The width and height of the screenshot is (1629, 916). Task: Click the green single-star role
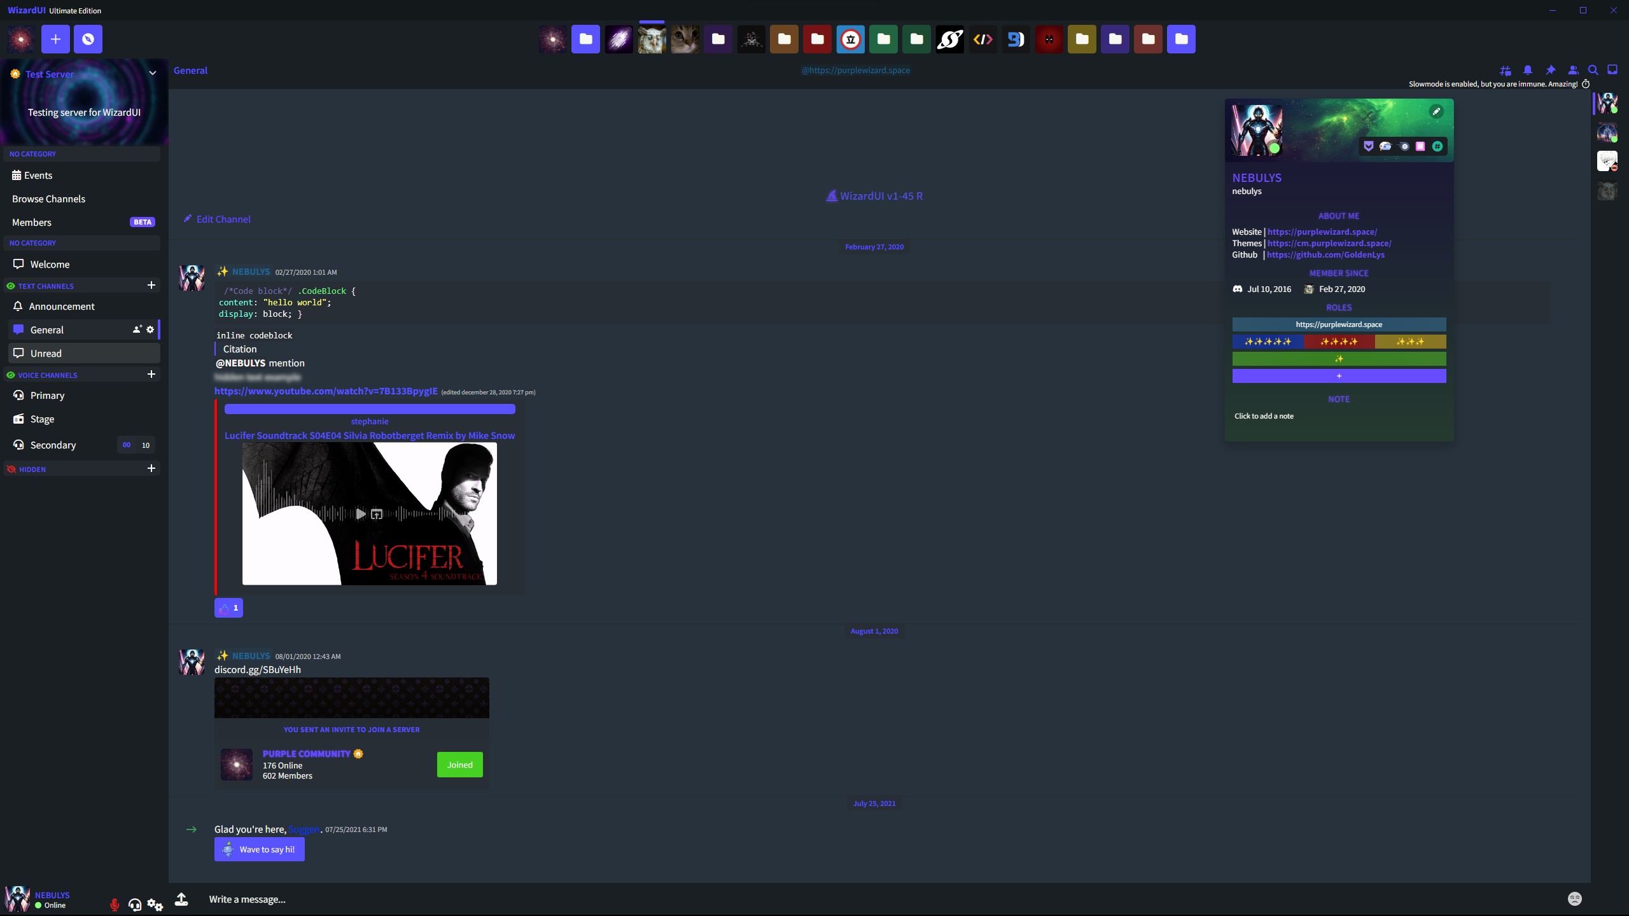(1339, 359)
